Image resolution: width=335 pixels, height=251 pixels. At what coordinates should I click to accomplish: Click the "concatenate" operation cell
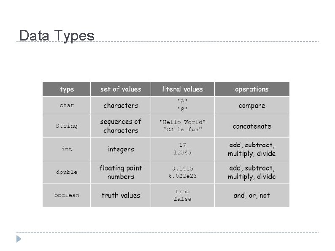[x=252, y=126]
